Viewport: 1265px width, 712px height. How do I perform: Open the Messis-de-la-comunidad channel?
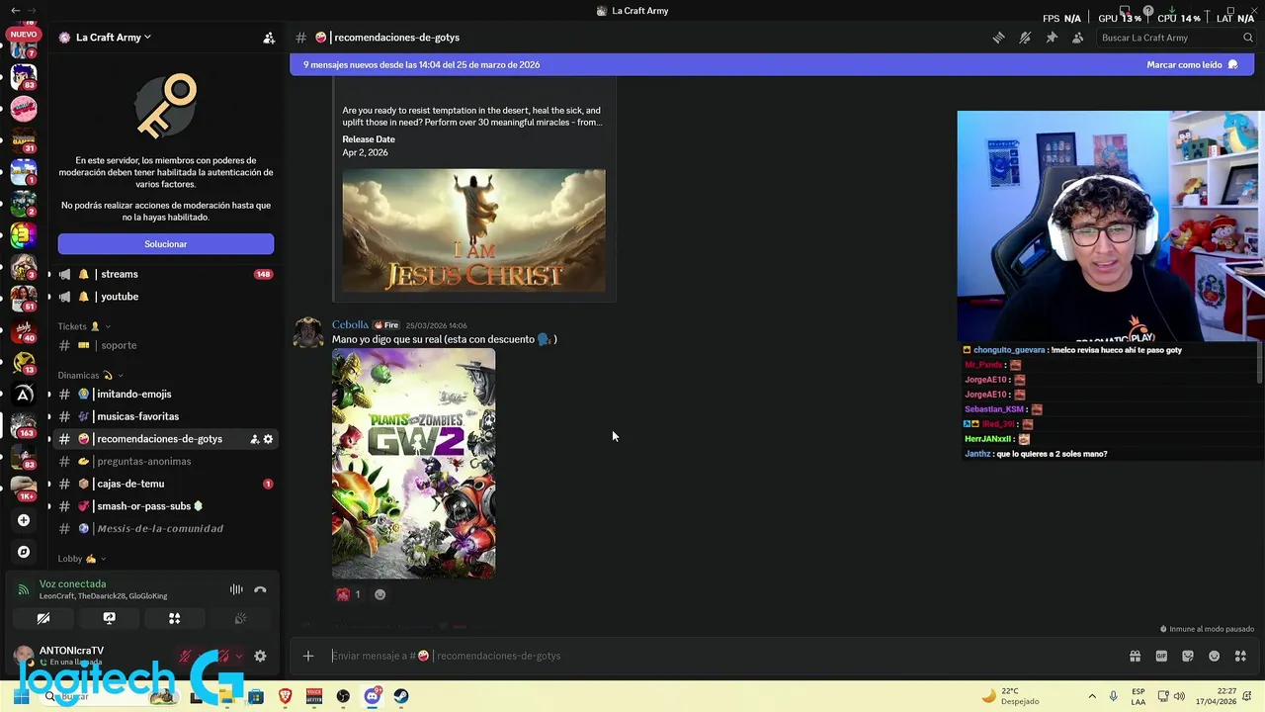(x=164, y=528)
